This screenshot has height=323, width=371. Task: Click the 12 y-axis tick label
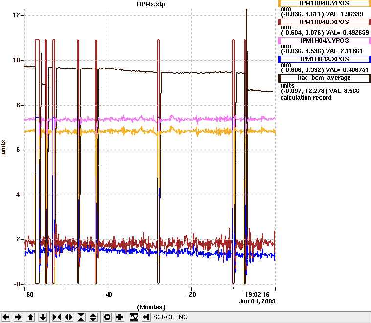tap(16, 15)
